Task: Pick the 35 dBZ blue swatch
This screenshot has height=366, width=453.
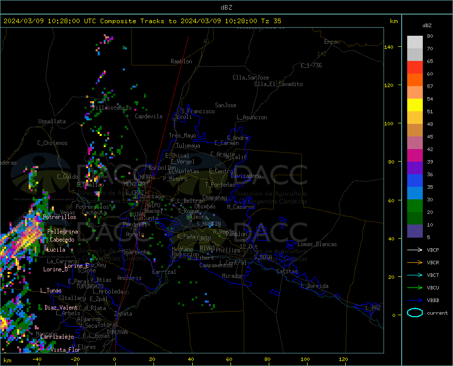Action: pyautogui.click(x=415, y=181)
